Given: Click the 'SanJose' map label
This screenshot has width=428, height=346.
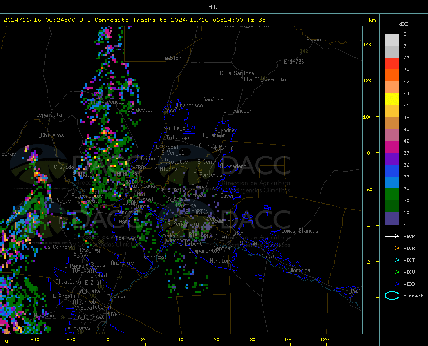Looking at the screenshot, I should (213, 99).
